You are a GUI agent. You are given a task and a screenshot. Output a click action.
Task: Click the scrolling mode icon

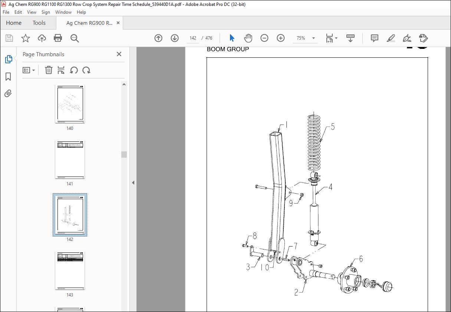point(350,38)
